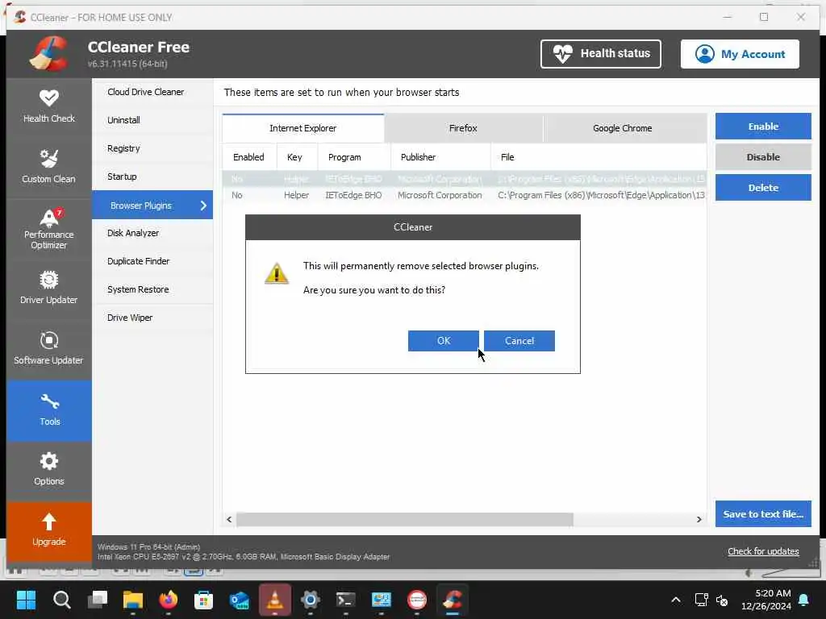Screen dimensions: 826x619
Task: Click the muted volume tray icon
Action: (x=722, y=600)
